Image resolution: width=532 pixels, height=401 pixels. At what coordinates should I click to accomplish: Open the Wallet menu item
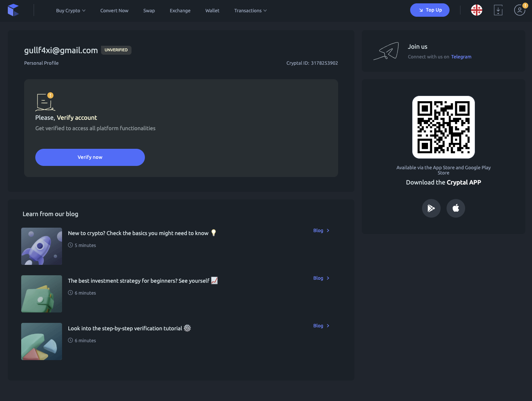[x=212, y=10]
